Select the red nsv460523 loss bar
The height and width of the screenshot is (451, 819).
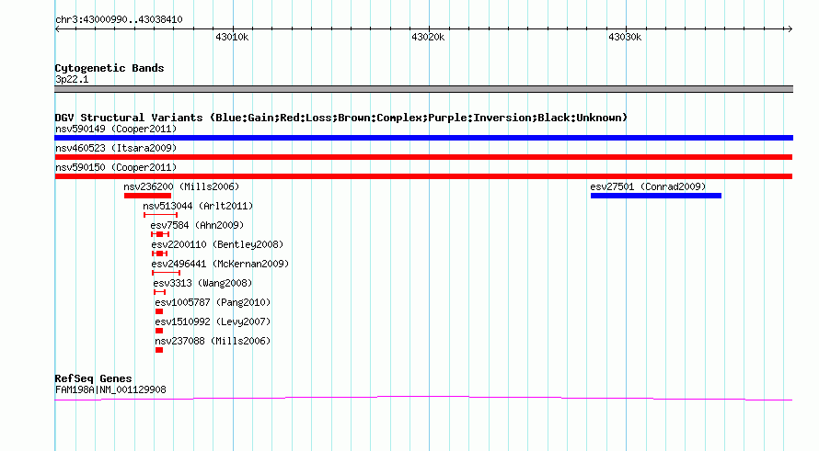[423, 157]
